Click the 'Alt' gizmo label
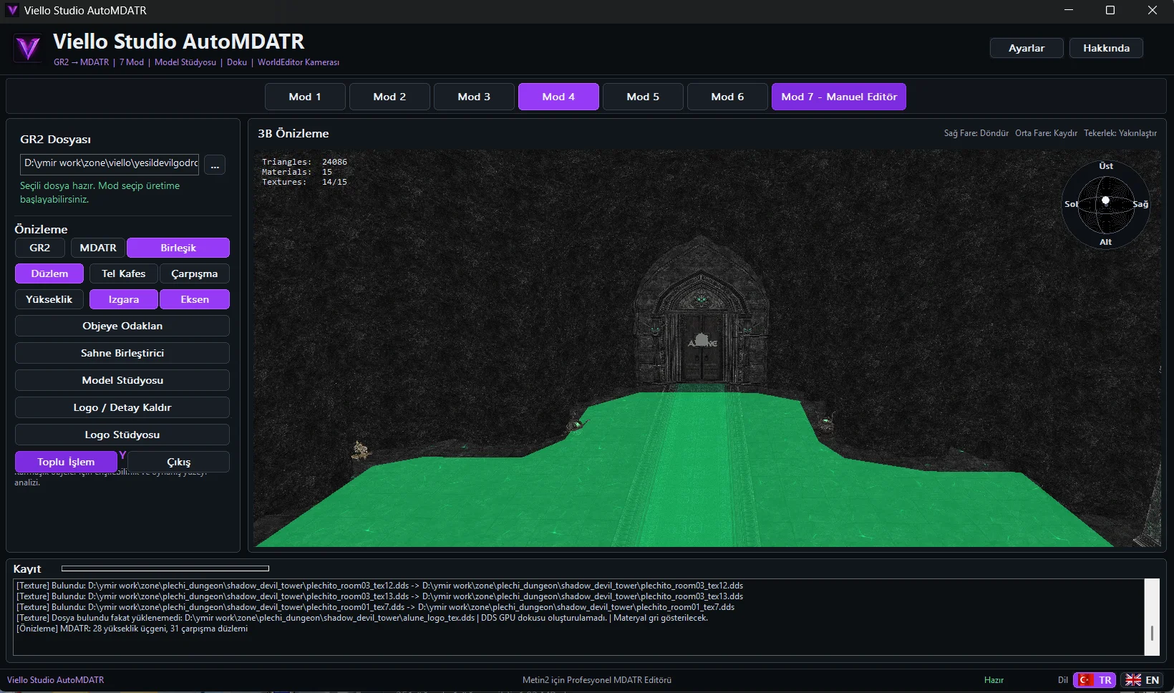This screenshot has width=1174, height=693. 1106,242
